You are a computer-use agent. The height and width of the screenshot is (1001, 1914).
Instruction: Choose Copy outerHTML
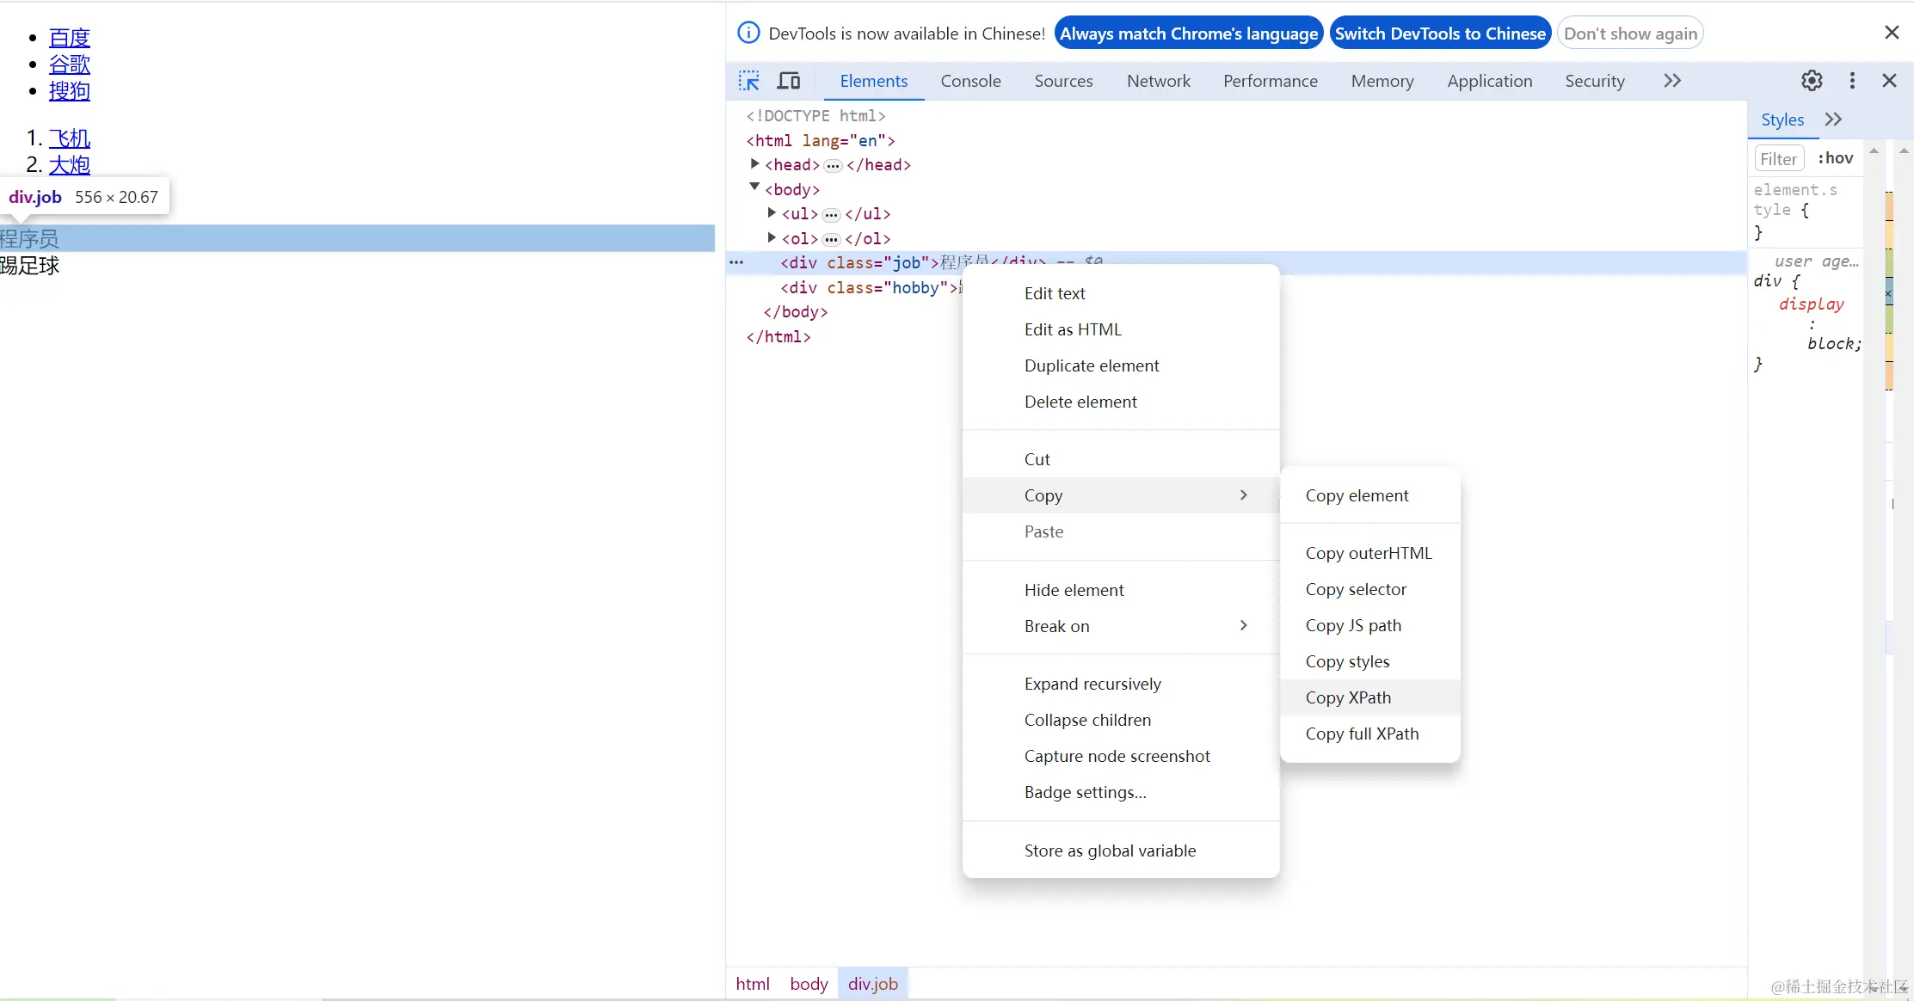1370,553
